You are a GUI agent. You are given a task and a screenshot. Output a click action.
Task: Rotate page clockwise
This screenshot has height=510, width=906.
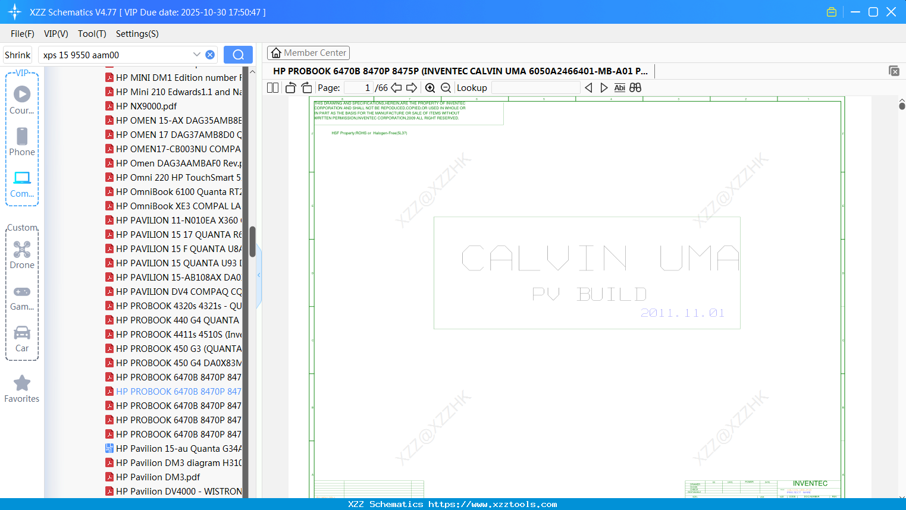coord(306,87)
